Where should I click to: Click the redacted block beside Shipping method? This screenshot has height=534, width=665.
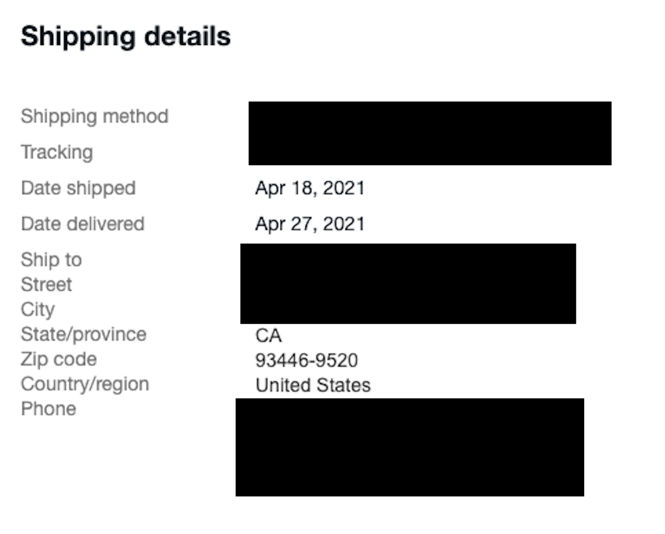pyautogui.click(x=430, y=133)
